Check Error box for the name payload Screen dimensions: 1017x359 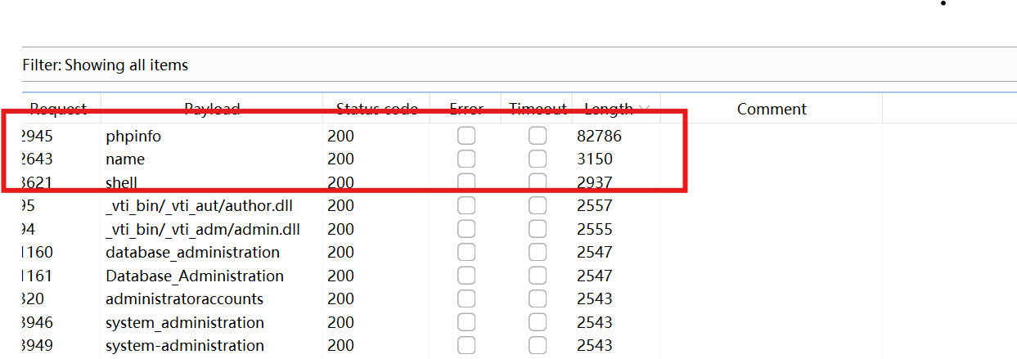466,159
